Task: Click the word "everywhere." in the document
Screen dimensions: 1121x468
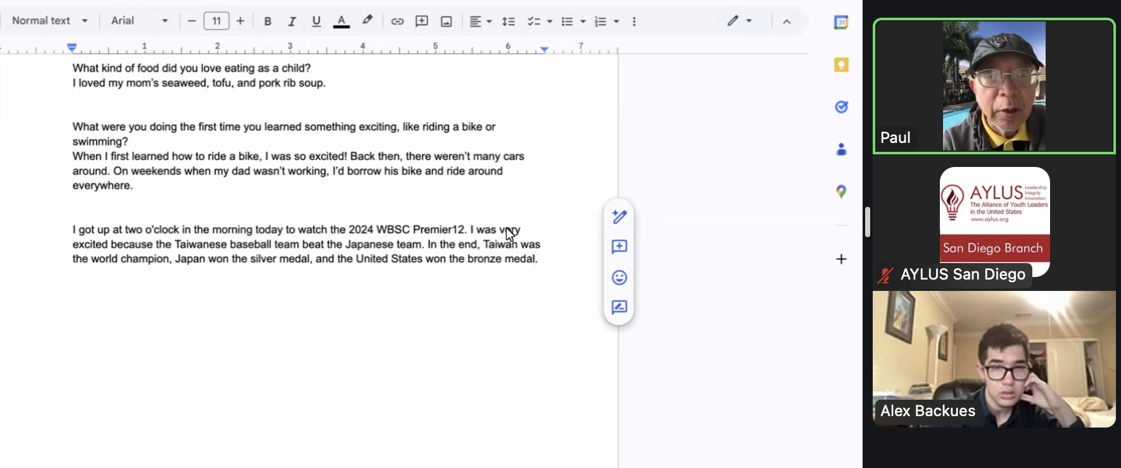Action: click(x=103, y=185)
